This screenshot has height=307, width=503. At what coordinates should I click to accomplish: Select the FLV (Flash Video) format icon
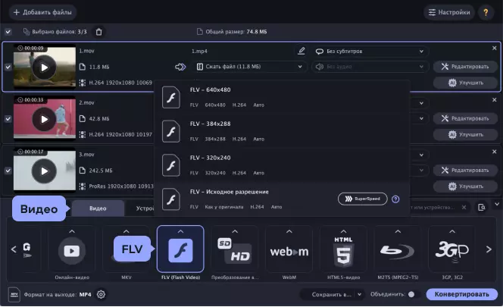tap(180, 250)
